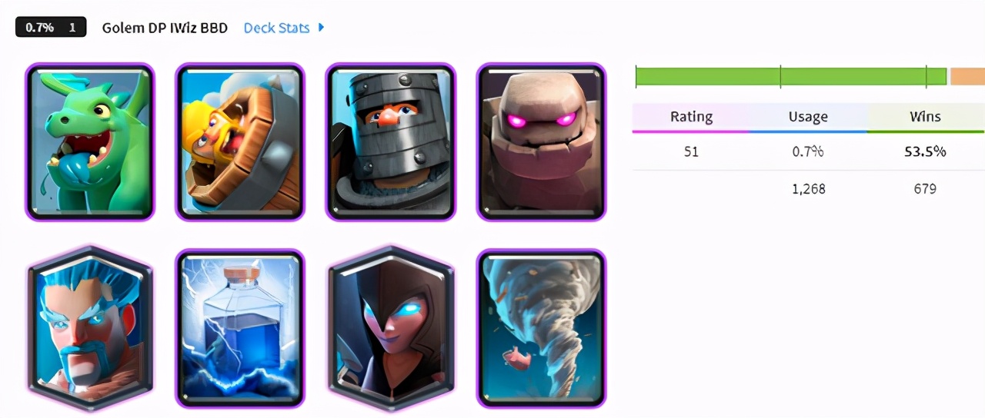Click deck title Golem DP IWiz BBD
Image resolution: width=985 pixels, height=418 pixels.
tap(165, 28)
